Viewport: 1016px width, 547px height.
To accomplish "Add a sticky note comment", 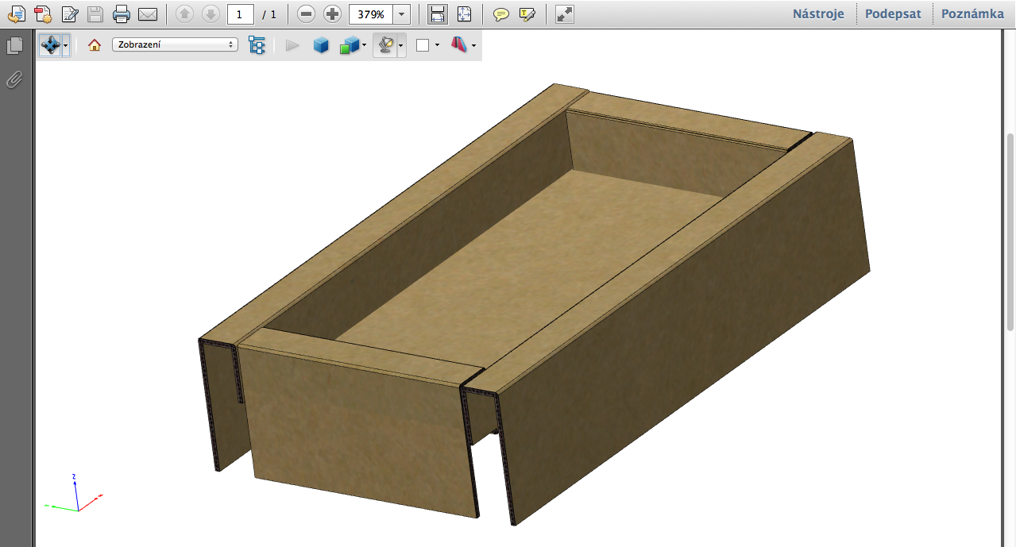I will click(500, 13).
